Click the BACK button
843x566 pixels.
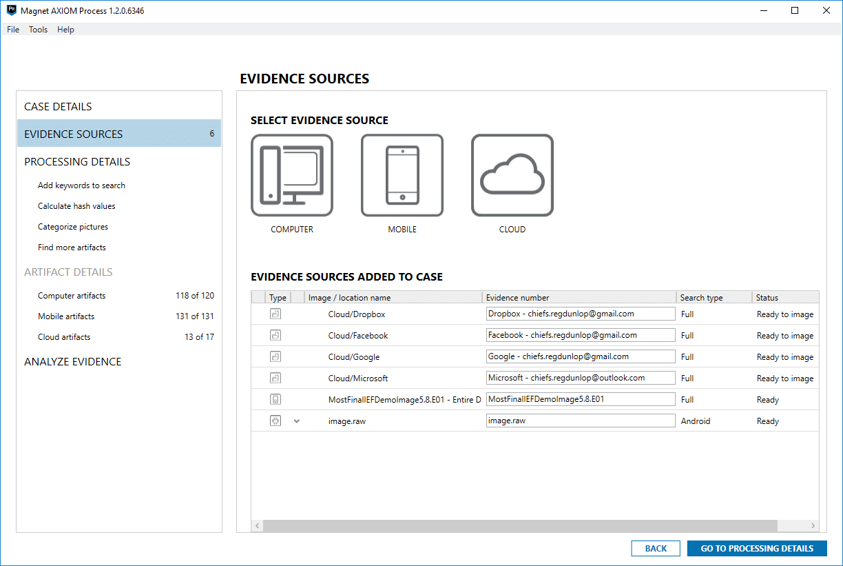click(x=655, y=548)
